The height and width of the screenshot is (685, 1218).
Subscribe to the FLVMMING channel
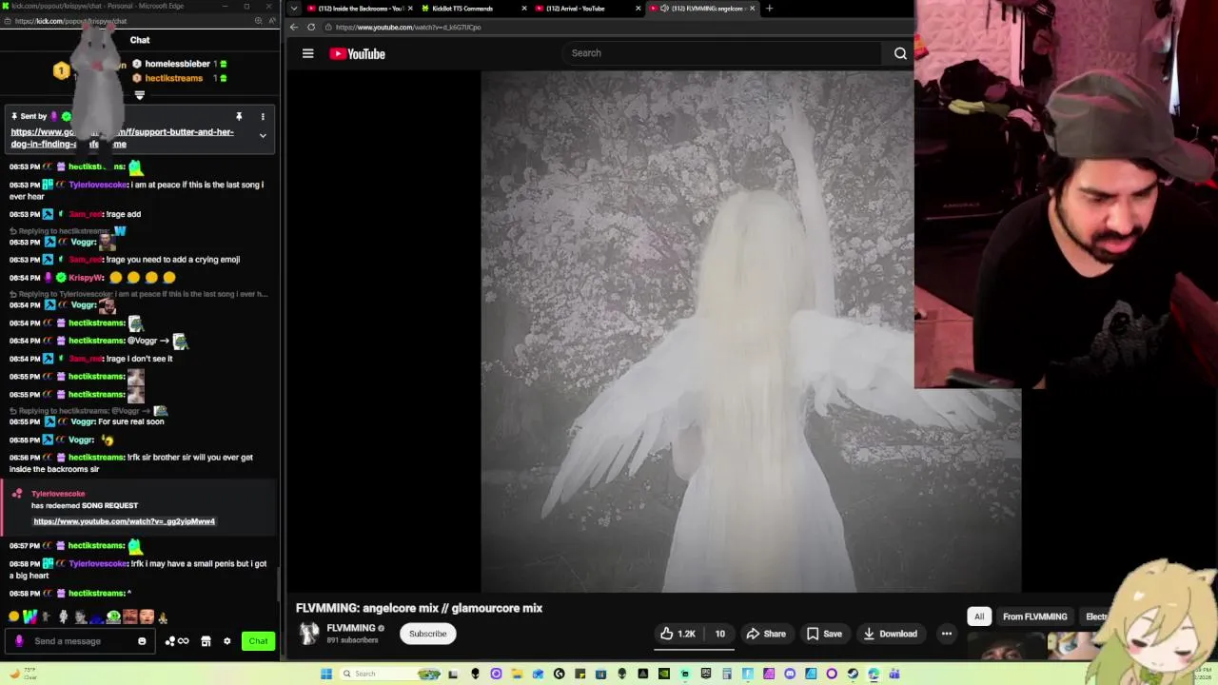click(x=427, y=634)
